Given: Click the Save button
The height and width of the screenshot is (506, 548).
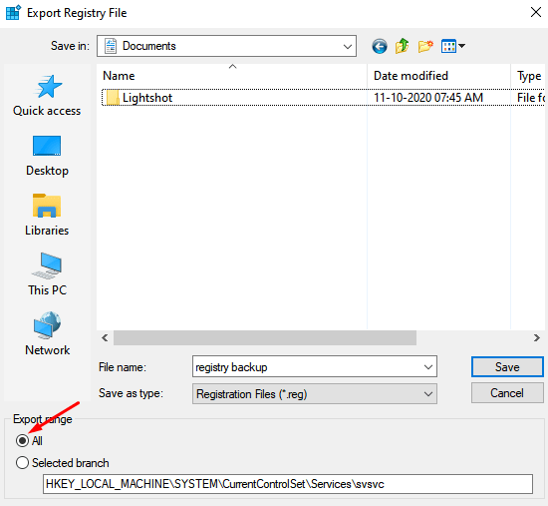Looking at the screenshot, I should point(507,367).
